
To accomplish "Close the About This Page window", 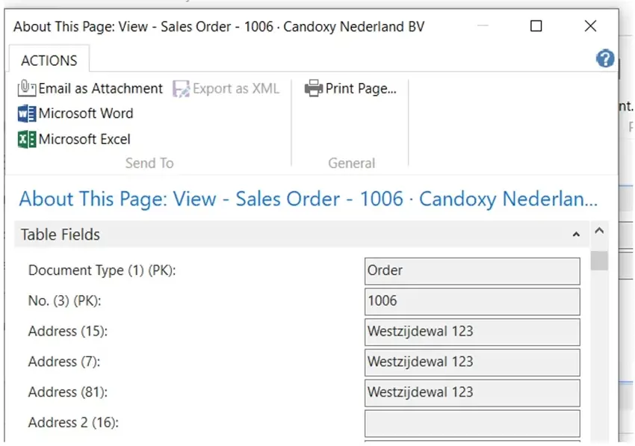I will pos(590,26).
